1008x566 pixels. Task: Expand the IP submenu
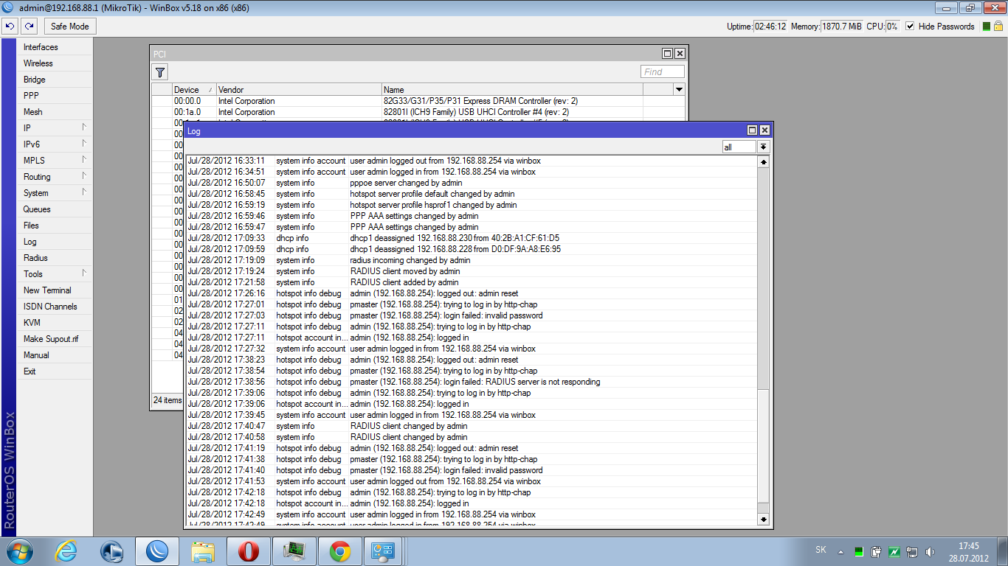(55, 128)
